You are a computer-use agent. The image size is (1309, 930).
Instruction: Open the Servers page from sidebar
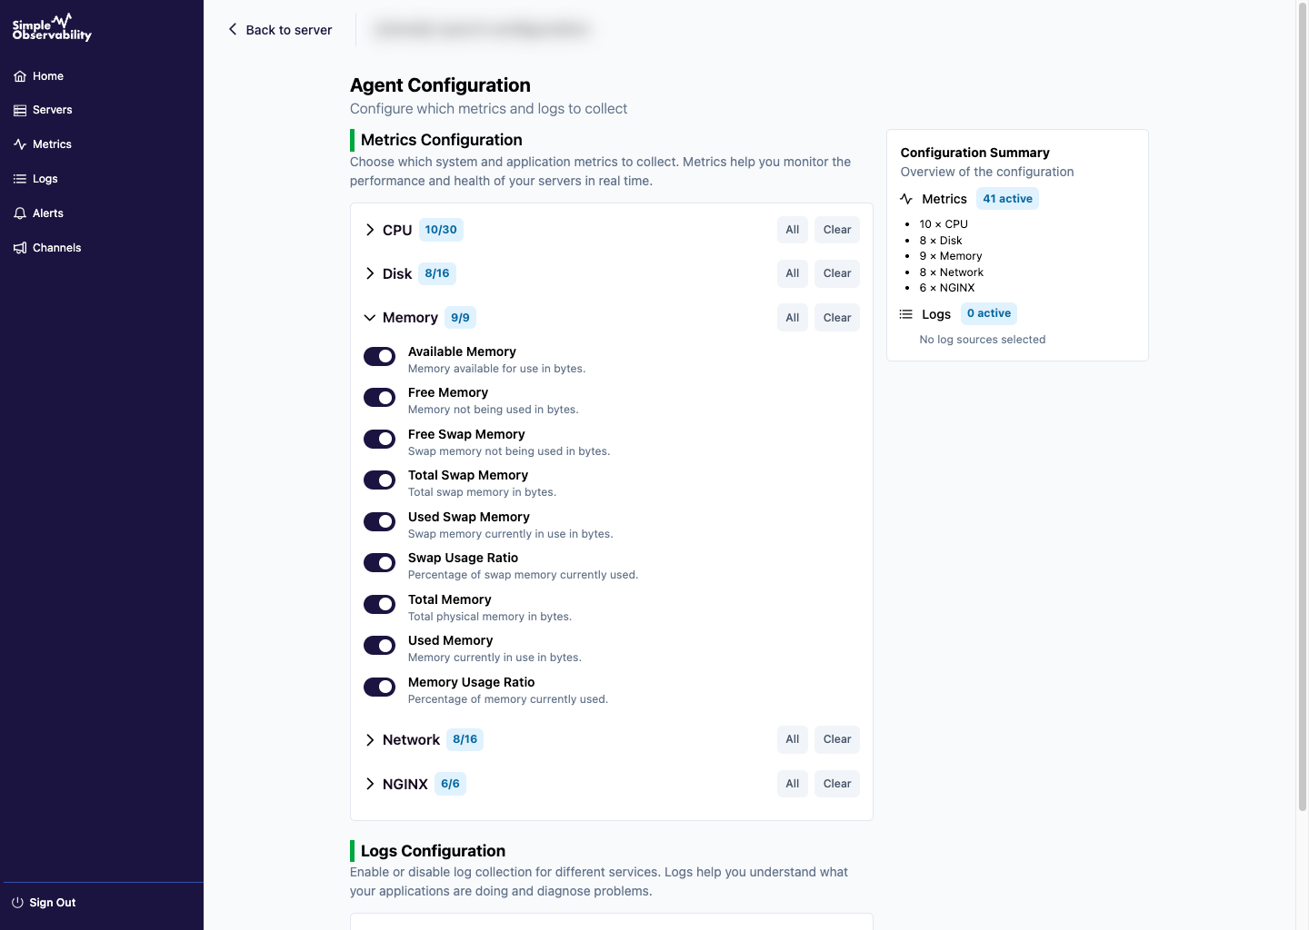(52, 110)
